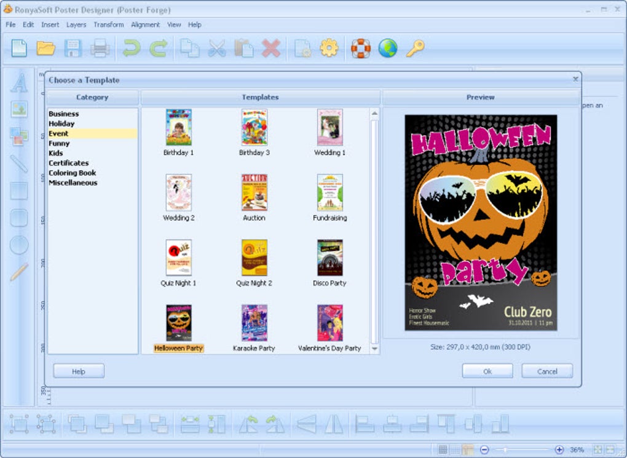Open the Transform menu

108,25
